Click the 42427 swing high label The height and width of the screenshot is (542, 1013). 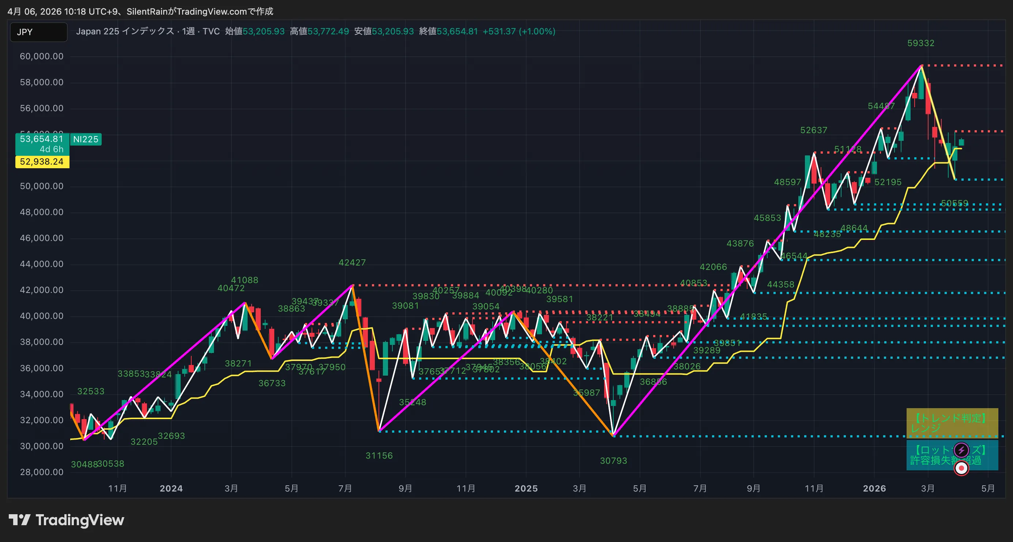pos(352,262)
